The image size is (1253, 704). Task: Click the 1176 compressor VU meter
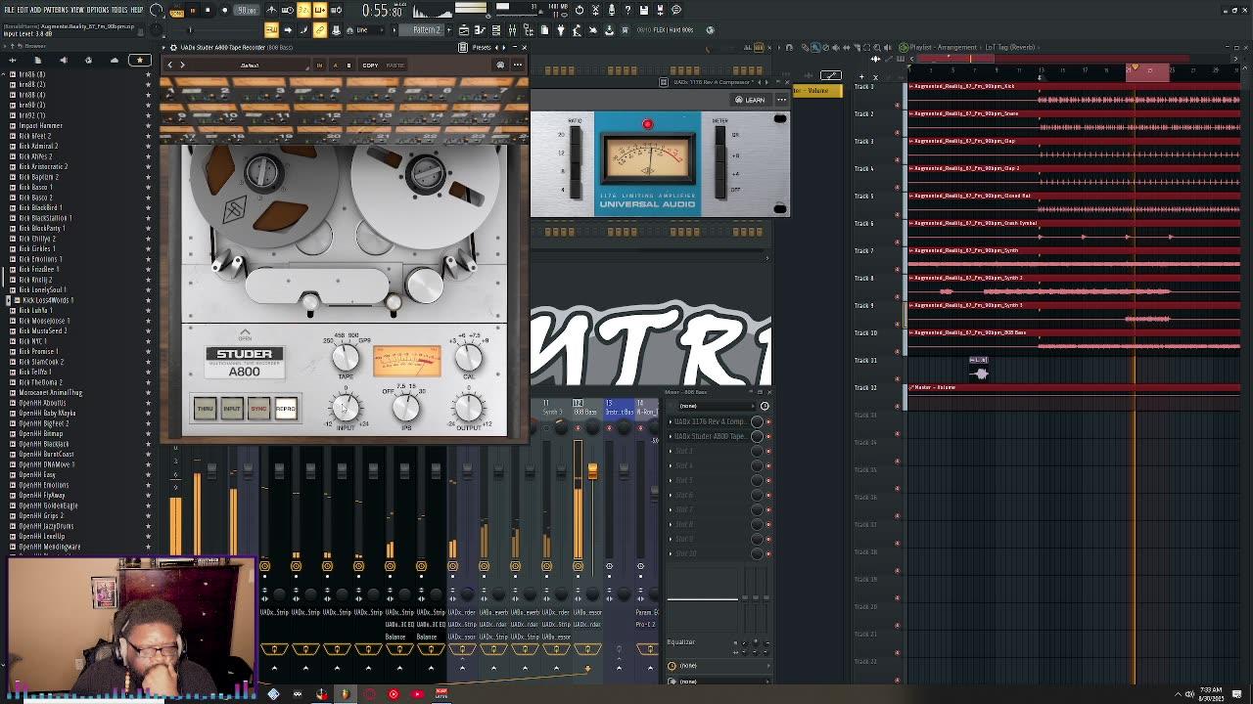647,158
